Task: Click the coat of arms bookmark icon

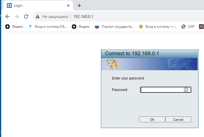Action: tap(141, 27)
